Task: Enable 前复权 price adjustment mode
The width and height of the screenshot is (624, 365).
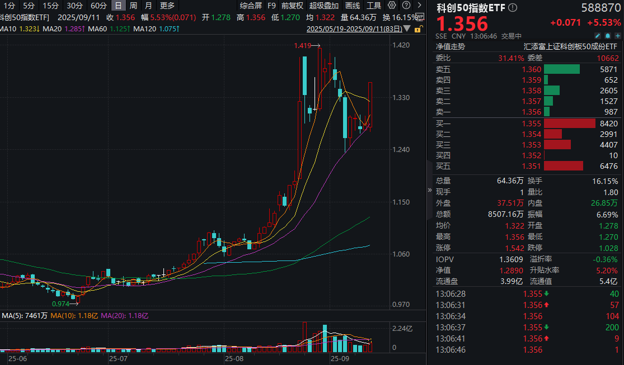Action: pyautogui.click(x=292, y=6)
